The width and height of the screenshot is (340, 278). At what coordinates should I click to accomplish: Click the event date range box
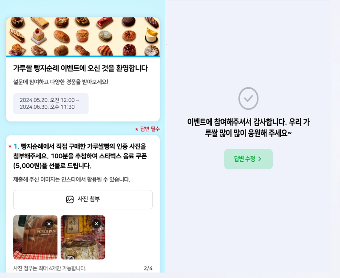click(x=51, y=104)
